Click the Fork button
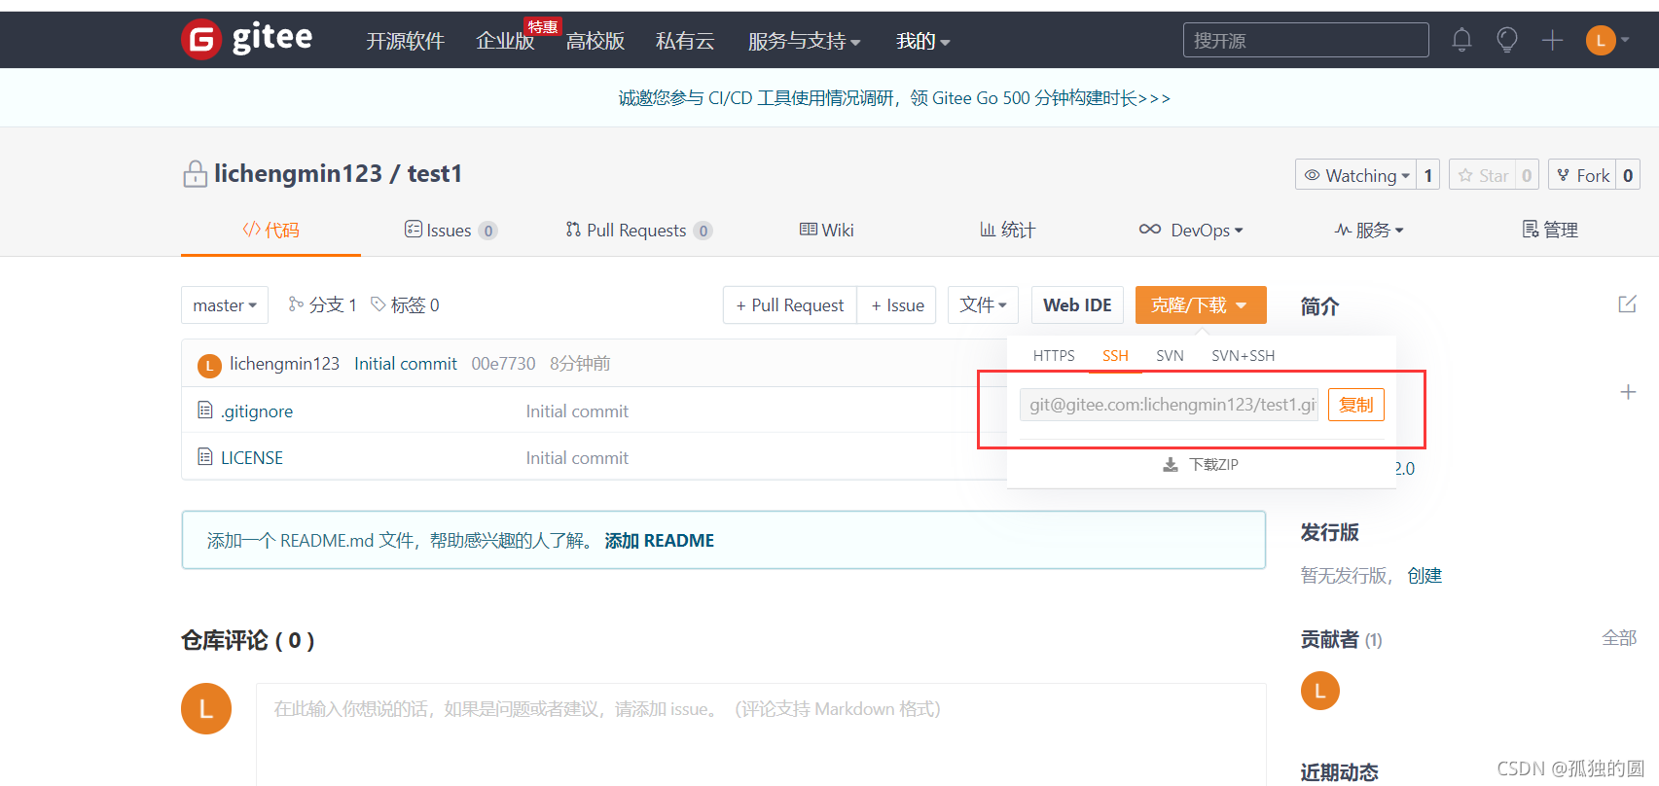1659x786 pixels. click(1583, 175)
